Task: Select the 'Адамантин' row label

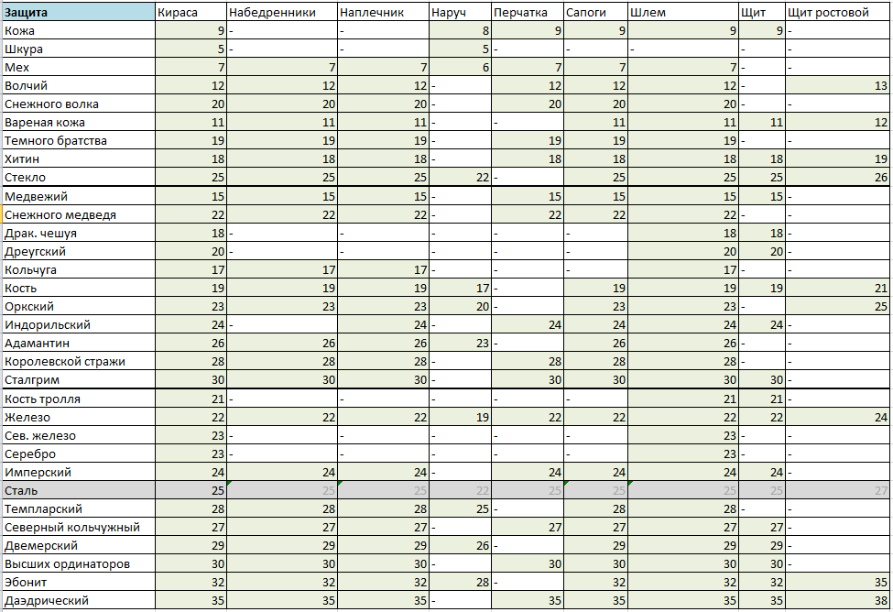Action: 79,343
